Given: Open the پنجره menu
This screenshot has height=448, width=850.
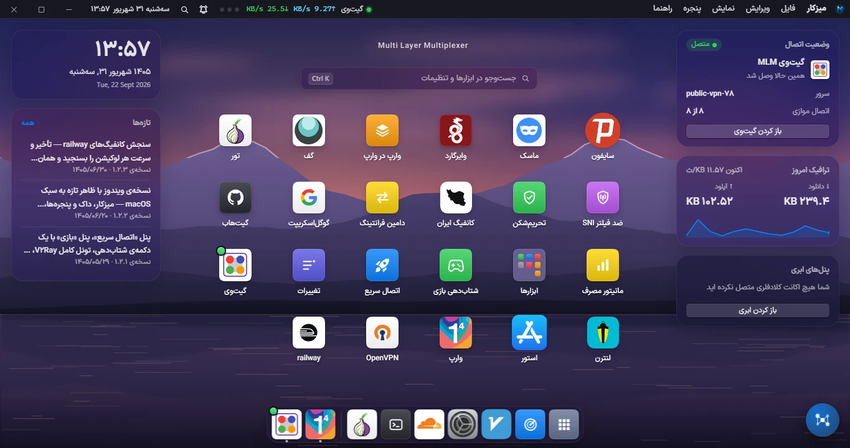Looking at the screenshot, I should pyautogui.click(x=692, y=9).
